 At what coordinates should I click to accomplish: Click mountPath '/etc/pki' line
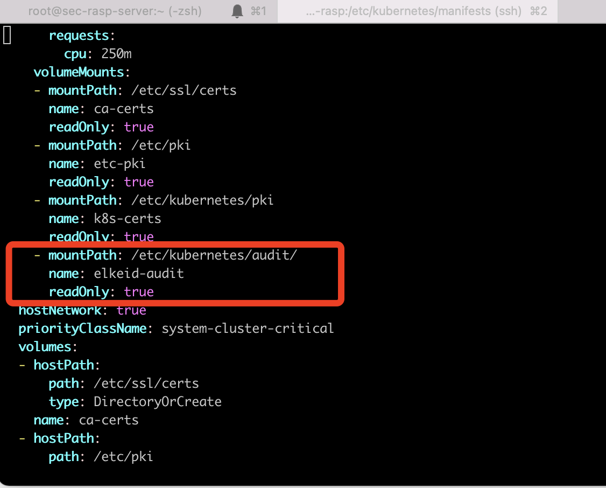[x=112, y=145]
